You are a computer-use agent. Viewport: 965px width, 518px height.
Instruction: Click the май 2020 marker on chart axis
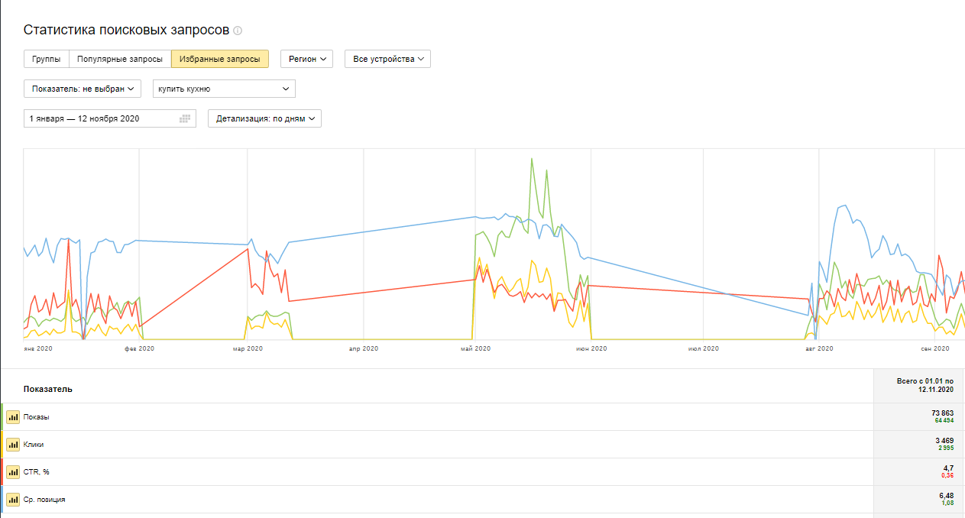coord(475,349)
